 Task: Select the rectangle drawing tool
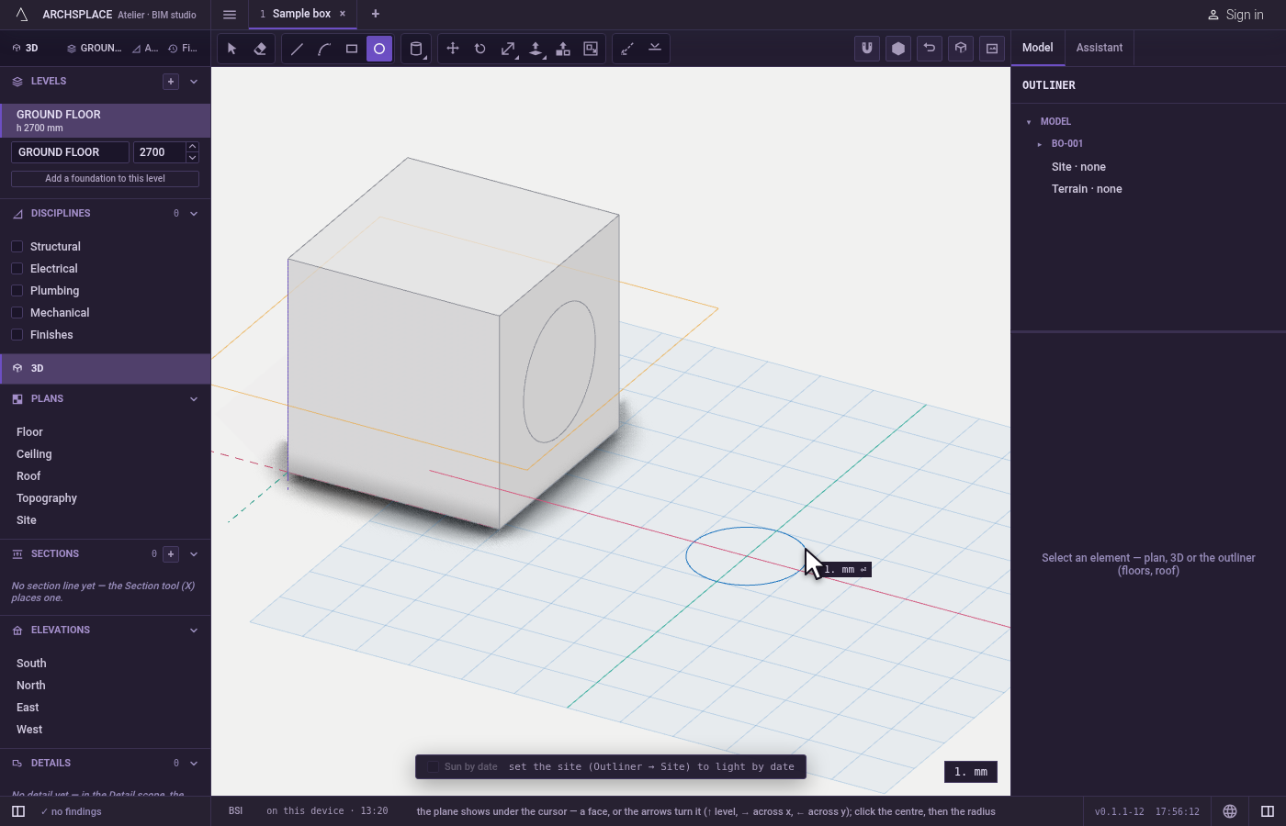352,49
